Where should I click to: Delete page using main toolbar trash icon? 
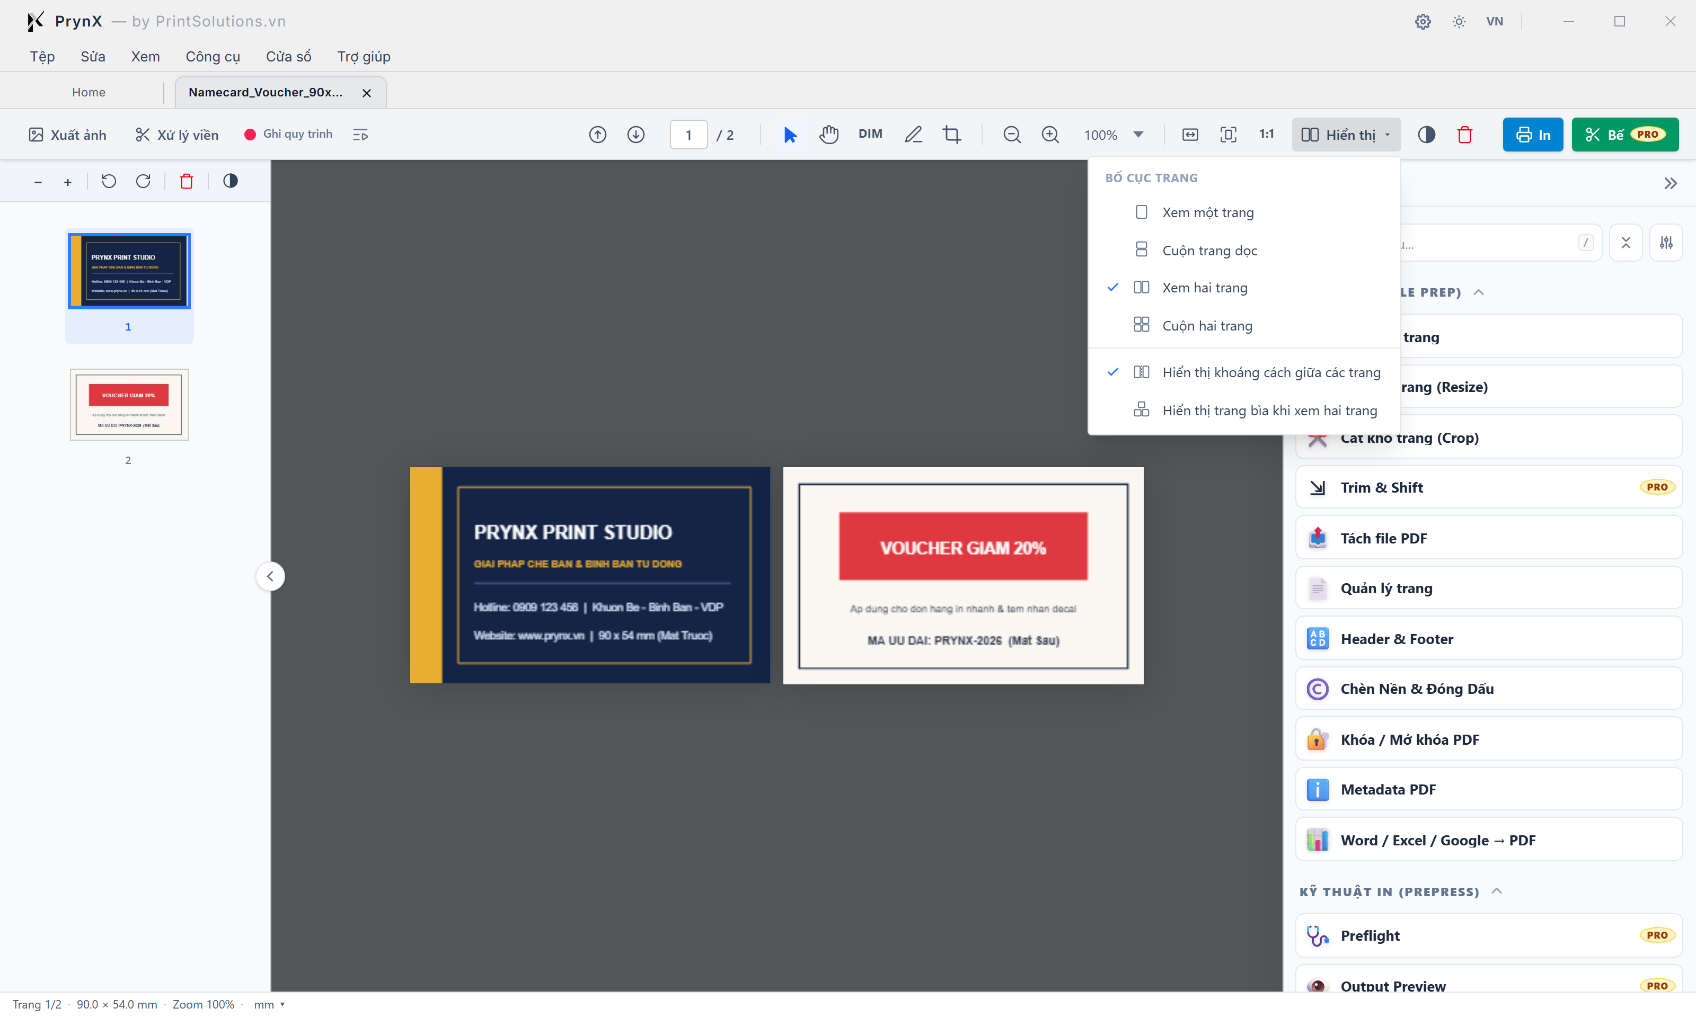(x=1465, y=135)
